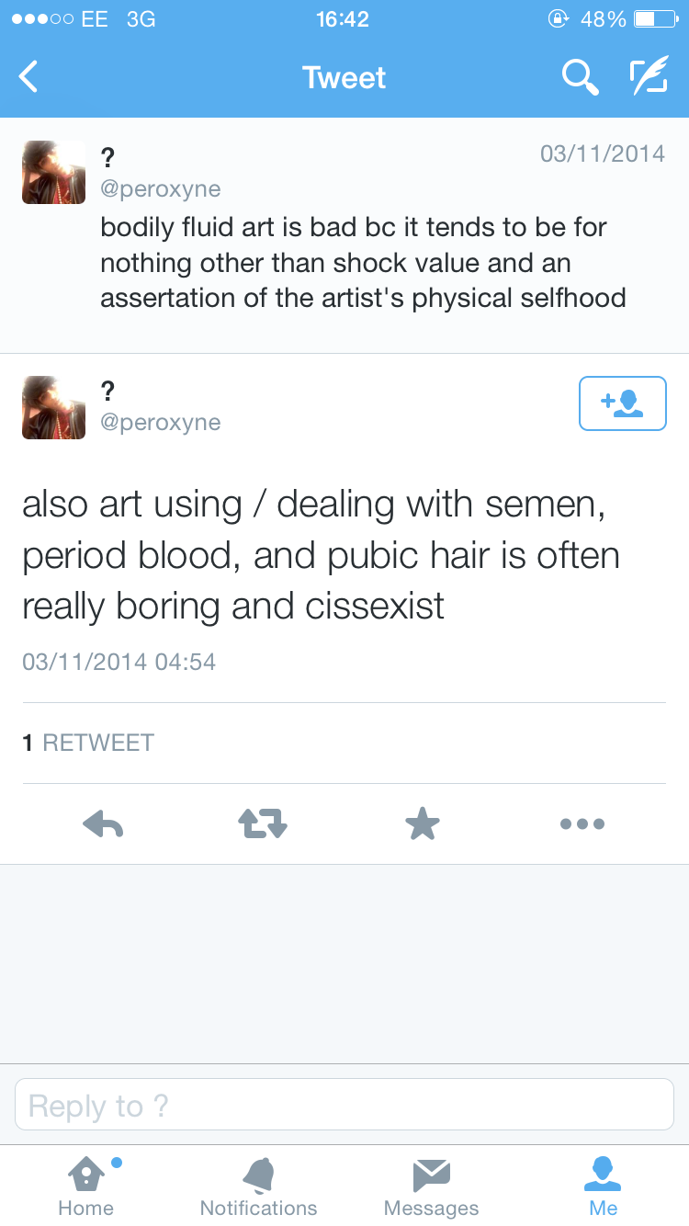Tap the back arrow icon
The width and height of the screenshot is (689, 1226).
point(29,77)
